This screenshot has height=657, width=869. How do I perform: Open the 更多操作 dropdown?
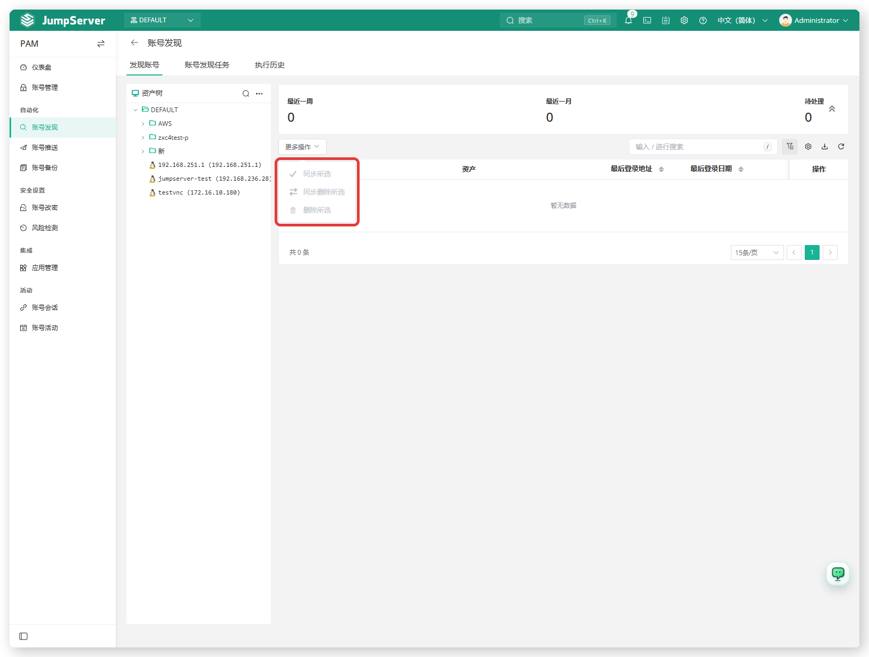302,147
